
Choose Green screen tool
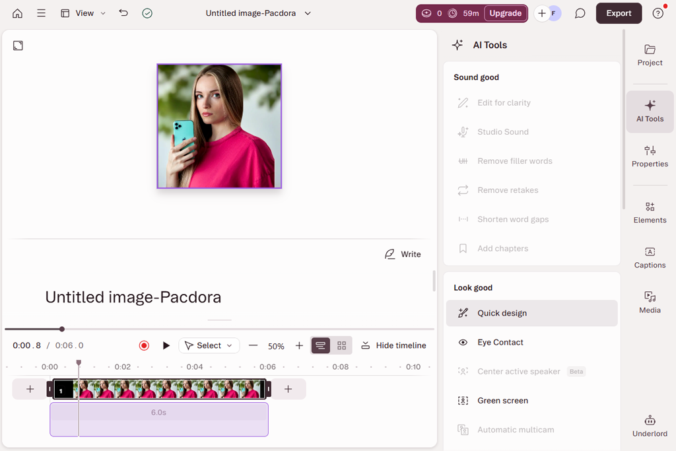pyautogui.click(x=531, y=401)
